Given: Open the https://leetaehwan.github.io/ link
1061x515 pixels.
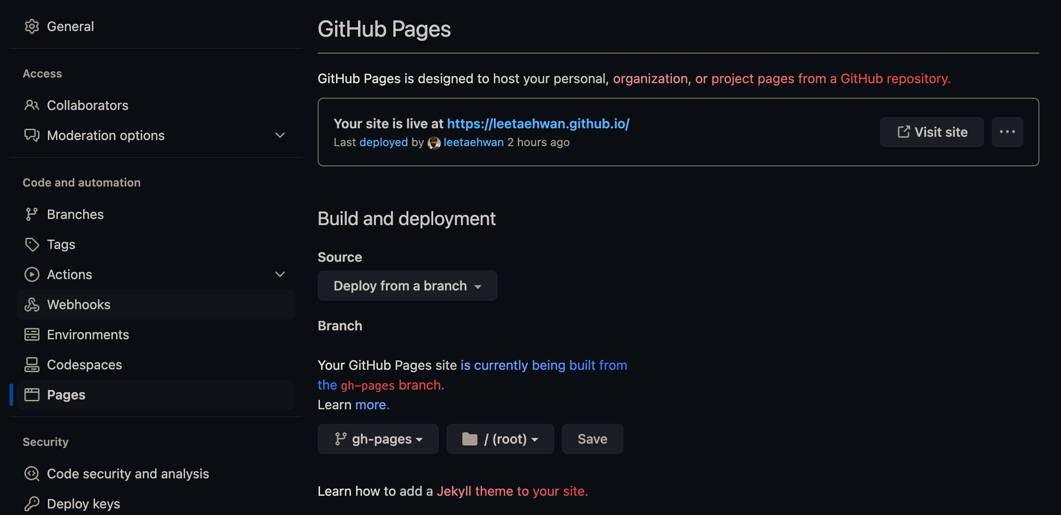Looking at the screenshot, I should (538, 124).
